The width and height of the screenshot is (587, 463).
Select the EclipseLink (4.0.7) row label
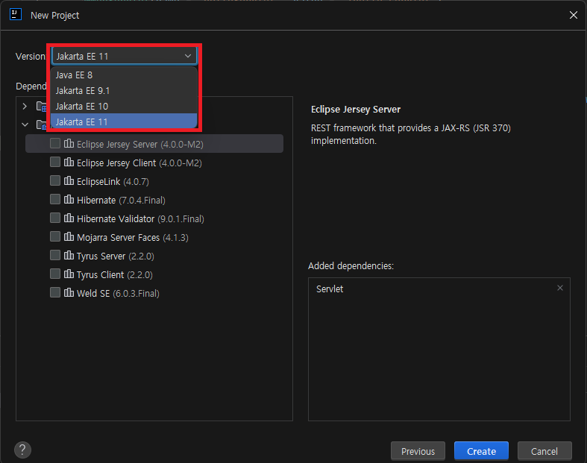click(113, 181)
